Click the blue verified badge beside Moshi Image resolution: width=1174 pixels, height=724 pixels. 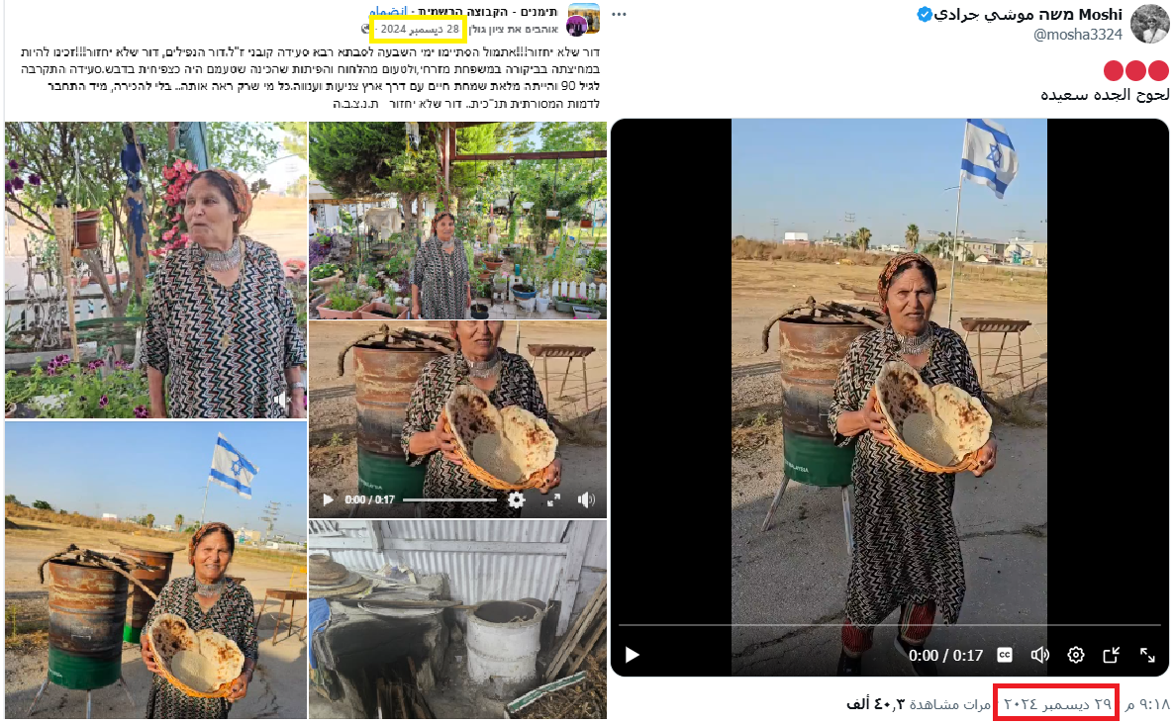[x=925, y=14]
